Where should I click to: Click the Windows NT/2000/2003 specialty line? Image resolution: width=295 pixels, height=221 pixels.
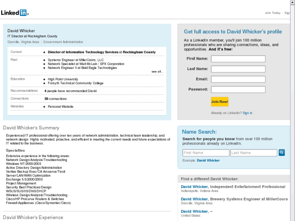23,164
